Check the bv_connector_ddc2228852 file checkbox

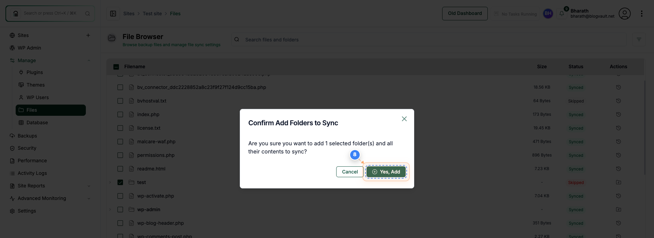point(120,87)
